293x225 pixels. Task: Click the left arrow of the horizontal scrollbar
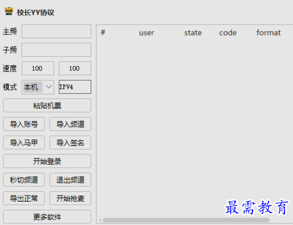click(x=100, y=220)
